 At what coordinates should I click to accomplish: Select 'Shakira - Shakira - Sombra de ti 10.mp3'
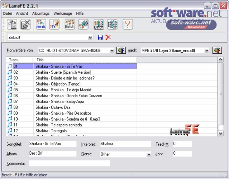pos(68,119)
